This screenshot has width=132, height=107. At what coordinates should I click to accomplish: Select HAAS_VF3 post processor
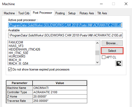[x=16, y=46]
